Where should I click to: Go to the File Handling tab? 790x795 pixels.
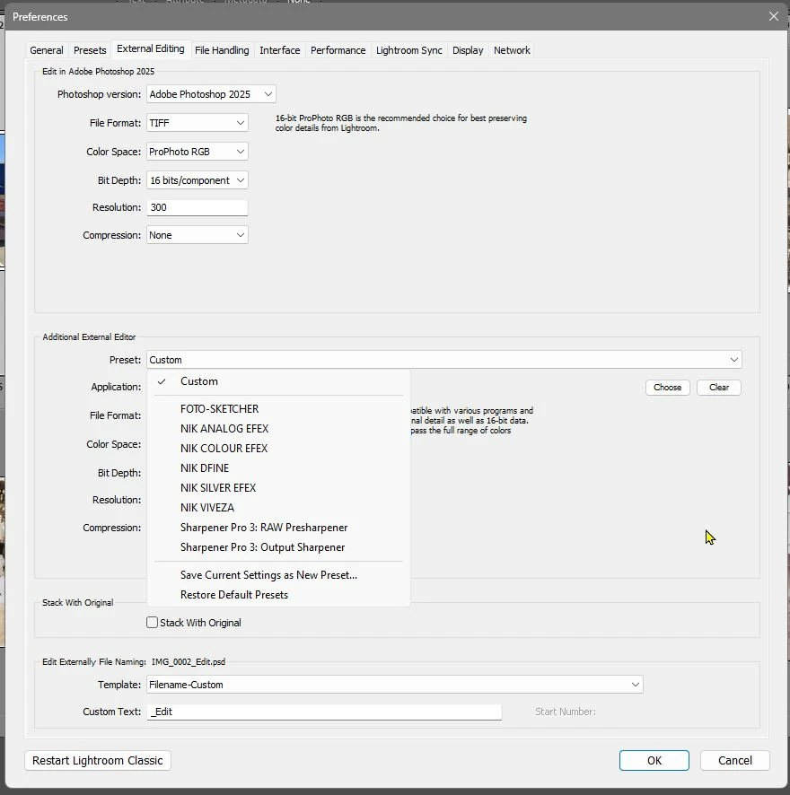[x=222, y=50]
